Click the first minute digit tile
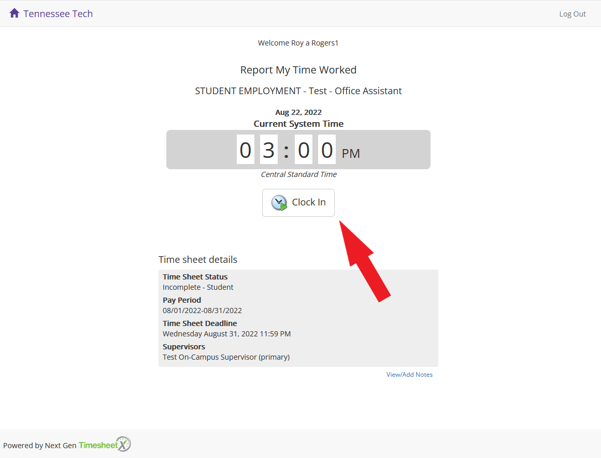The image size is (601, 458). [x=304, y=150]
